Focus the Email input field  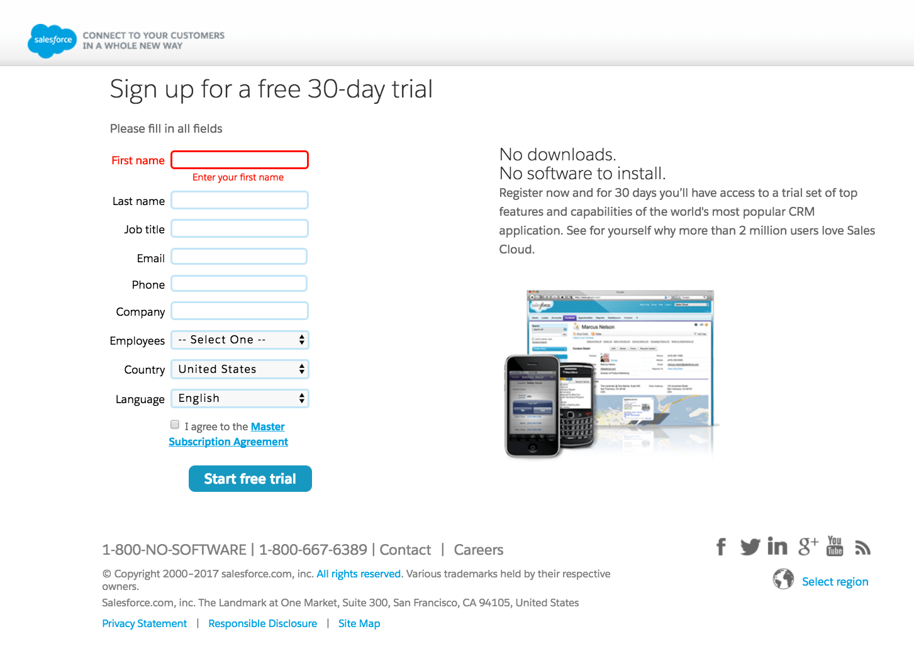click(239, 257)
